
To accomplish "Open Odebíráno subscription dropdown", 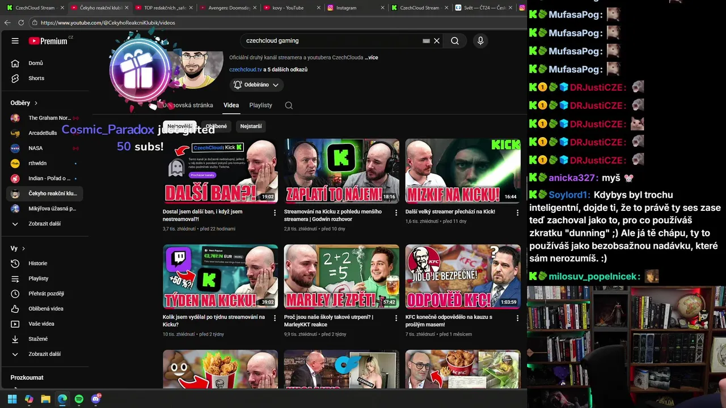I will click(x=256, y=85).
